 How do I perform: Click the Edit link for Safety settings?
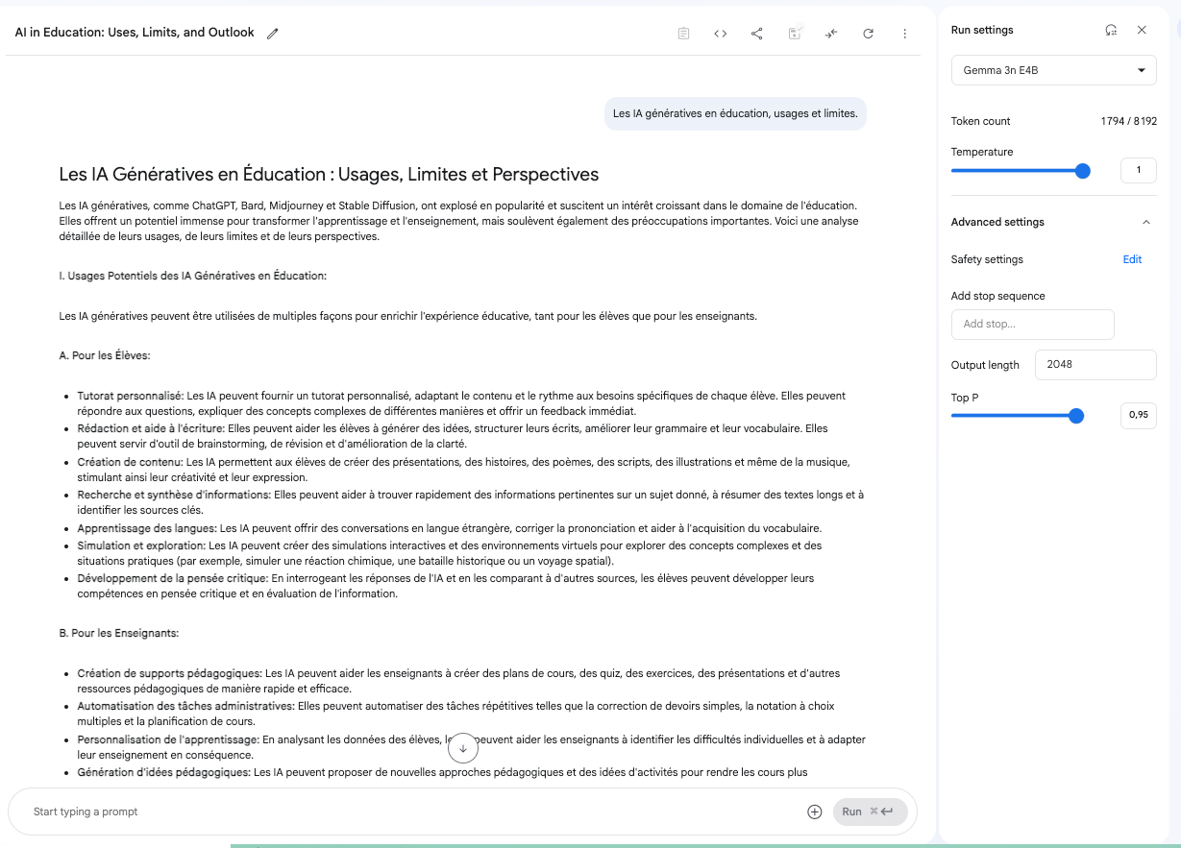point(1132,259)
